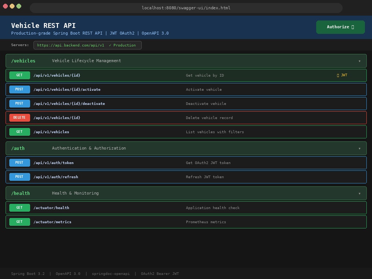Click the 'Application health check' description

(212, 208)
